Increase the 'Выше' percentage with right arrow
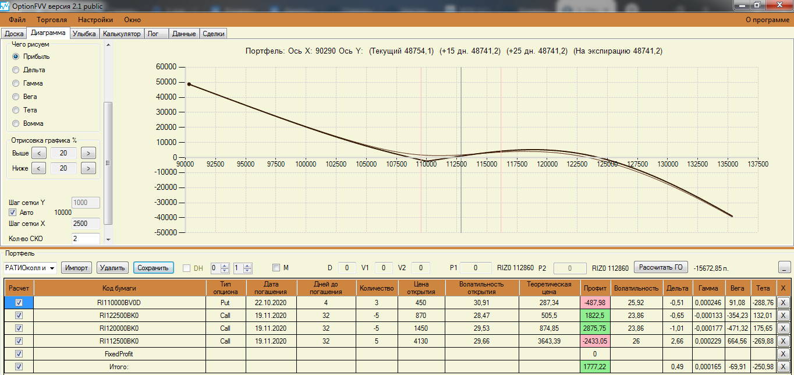The width and height of the screenshot is (794, 375). [x=88, y=153]
